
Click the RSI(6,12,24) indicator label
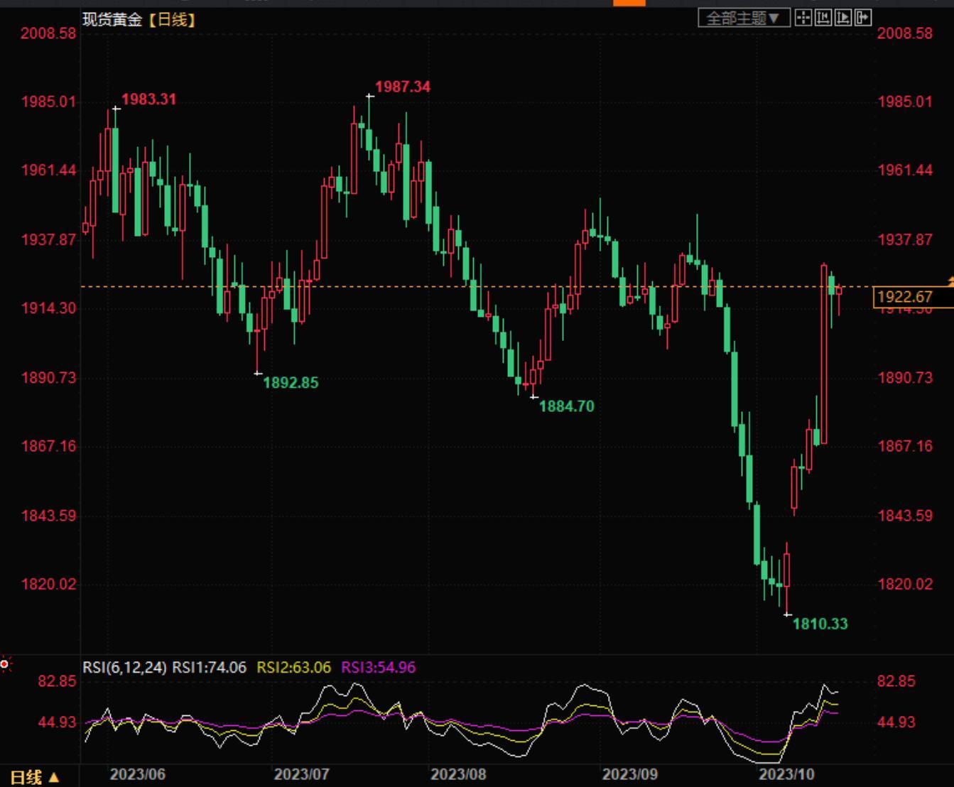pyautogui.click(x=124, y=668)
